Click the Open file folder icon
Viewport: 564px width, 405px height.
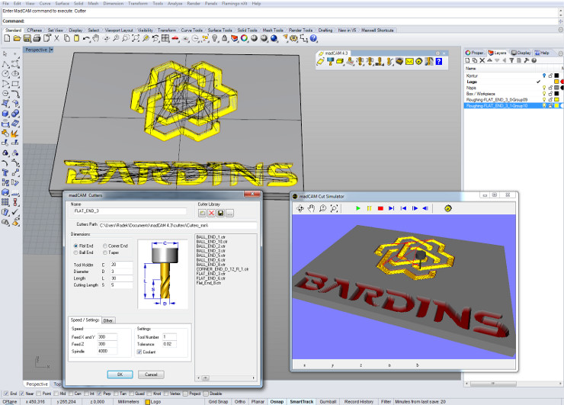[17, 38]
